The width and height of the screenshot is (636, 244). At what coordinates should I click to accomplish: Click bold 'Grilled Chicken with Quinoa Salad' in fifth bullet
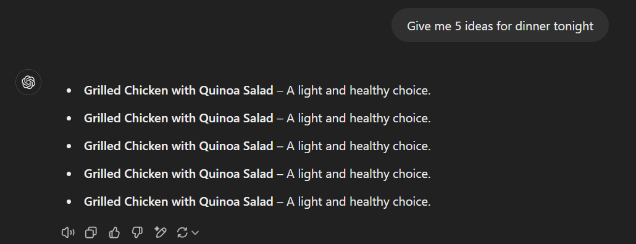(x=178, y=201)
